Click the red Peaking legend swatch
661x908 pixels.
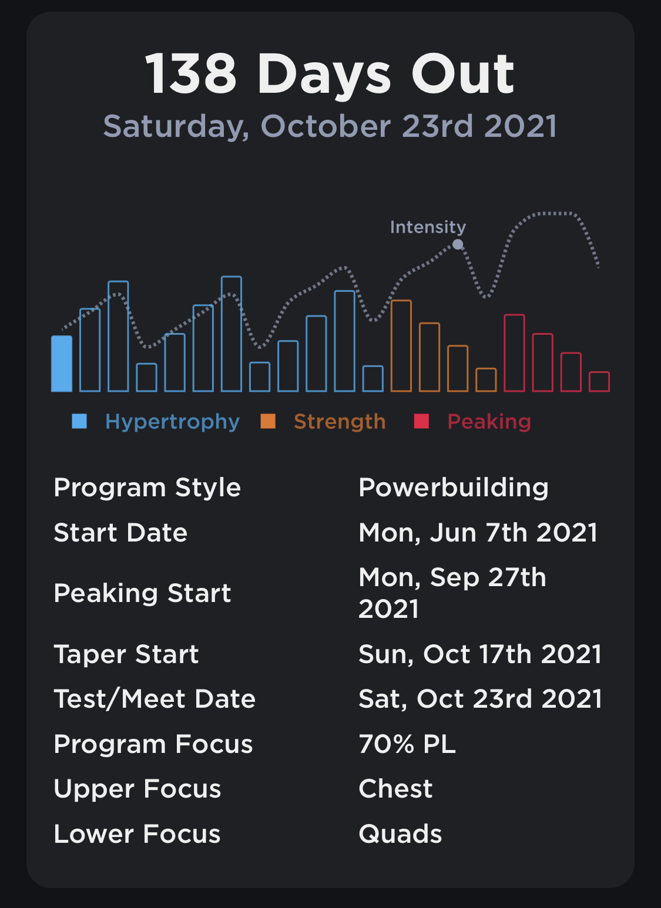coord(421,421)
